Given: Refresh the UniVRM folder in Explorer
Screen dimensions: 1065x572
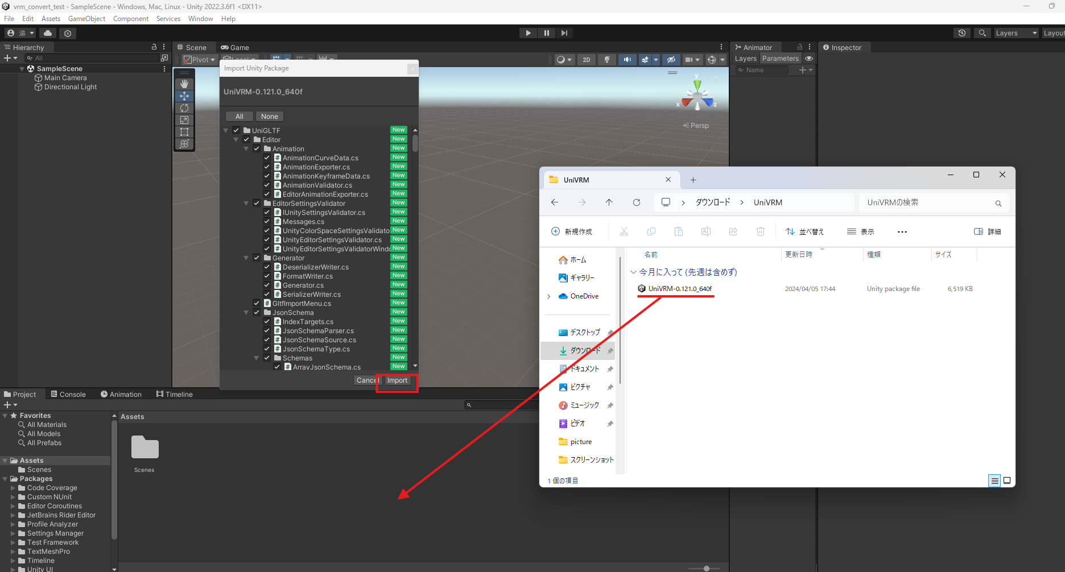Looking at the screenshot, I should click(x=637, y=202).
